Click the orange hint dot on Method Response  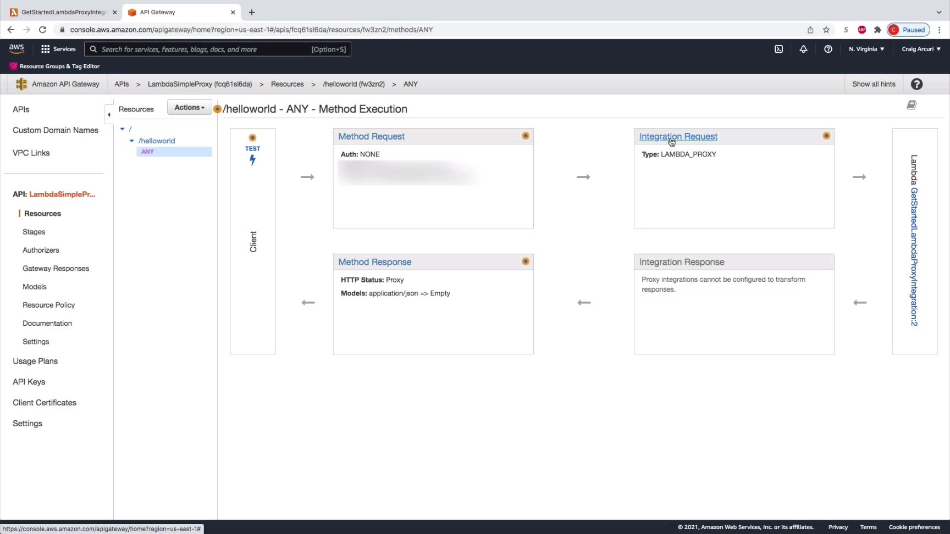tap(526, 262)
